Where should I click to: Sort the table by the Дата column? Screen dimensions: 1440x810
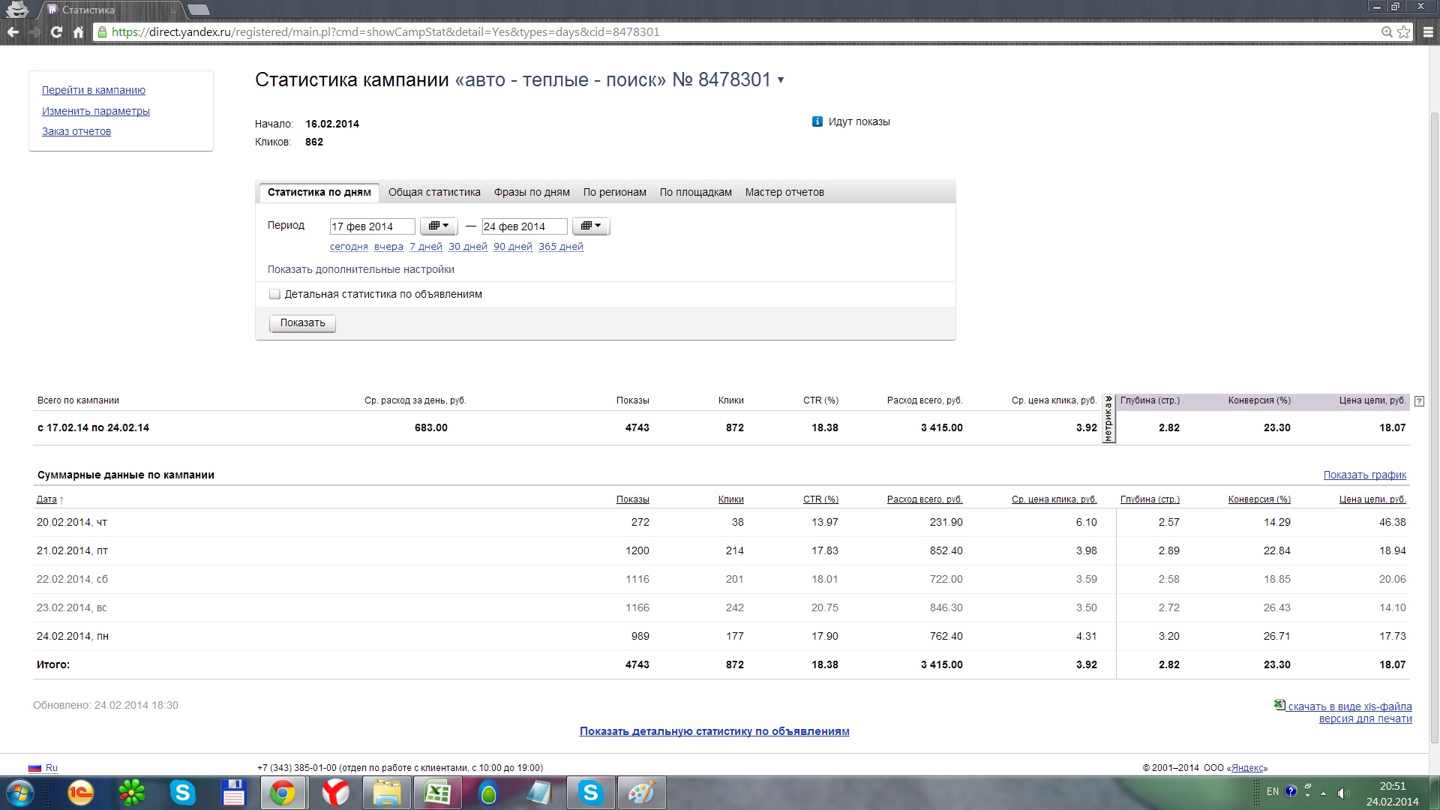(46, 499)
